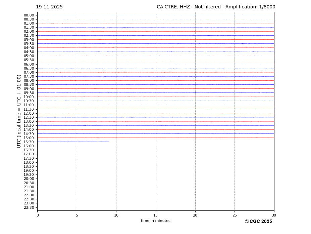Click the 18:00 time row label

coord(29,162)
